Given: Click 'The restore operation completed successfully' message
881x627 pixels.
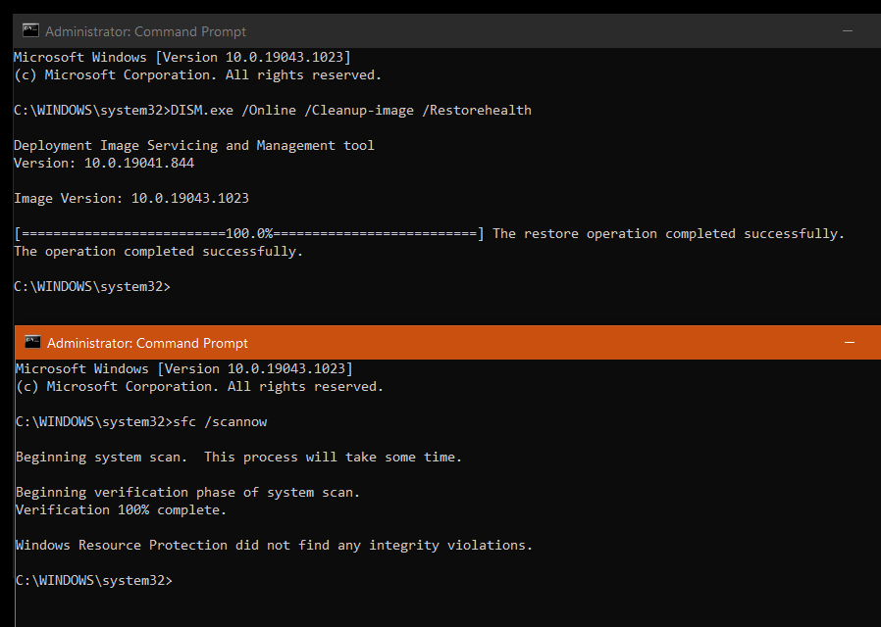Looking at the screenshot, I should click(x=669, y=234).
